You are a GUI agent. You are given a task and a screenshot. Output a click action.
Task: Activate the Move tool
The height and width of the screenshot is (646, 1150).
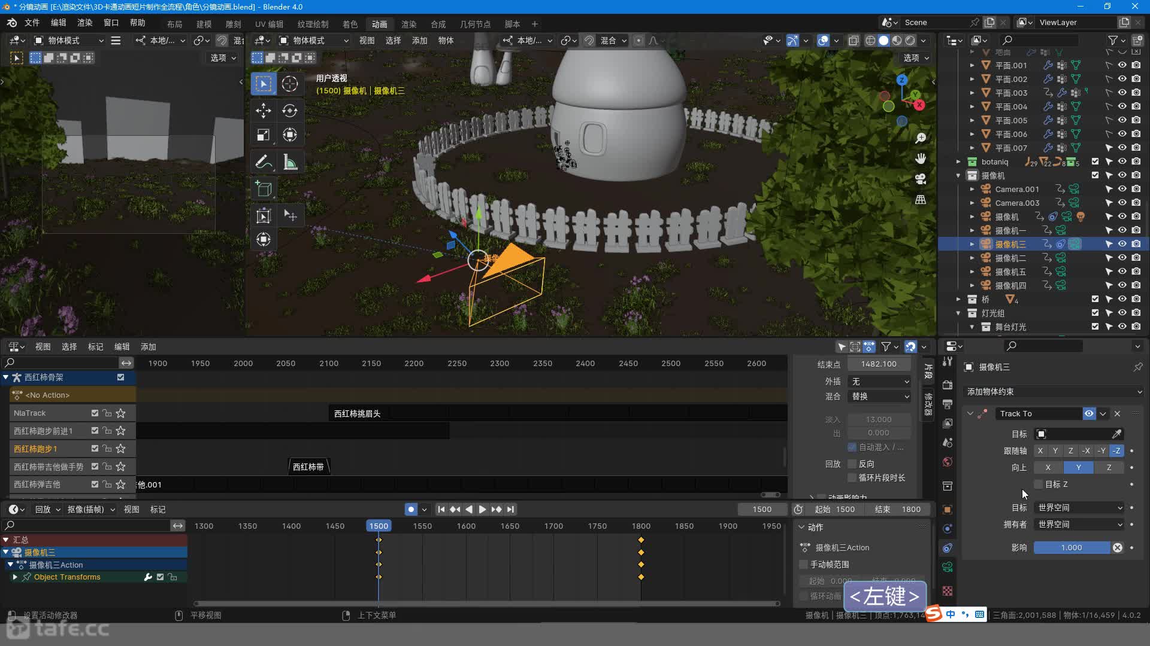coord(263,111)
